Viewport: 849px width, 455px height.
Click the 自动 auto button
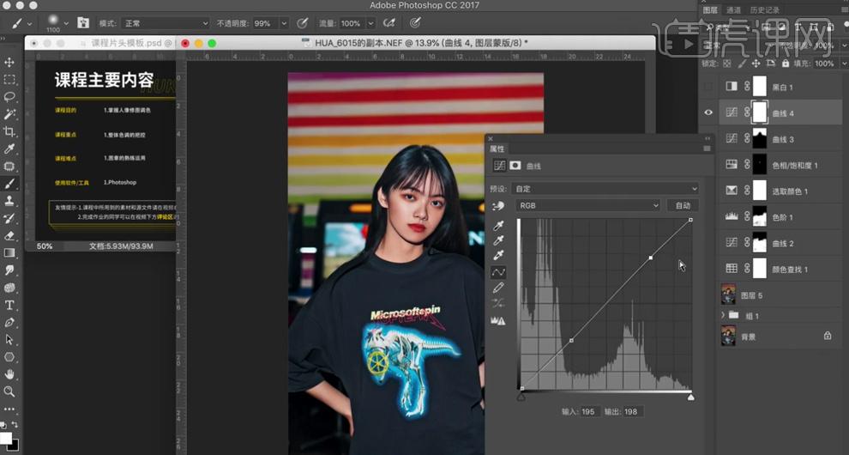tap(683, 205)
